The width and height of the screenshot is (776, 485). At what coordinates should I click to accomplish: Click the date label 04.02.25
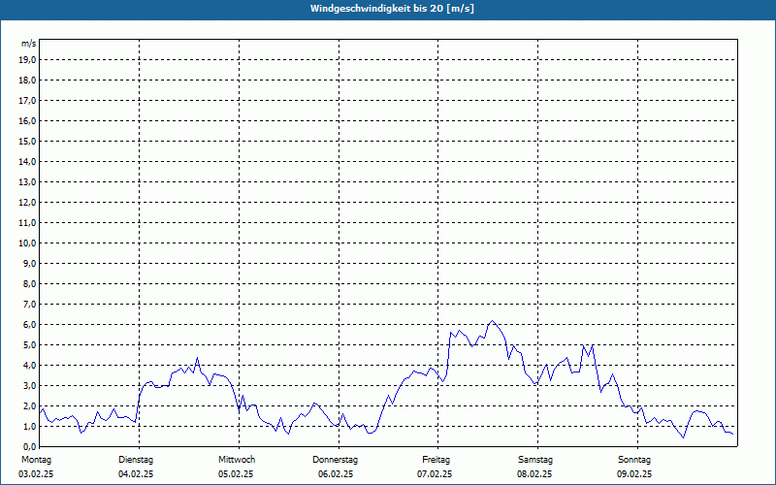136,474
